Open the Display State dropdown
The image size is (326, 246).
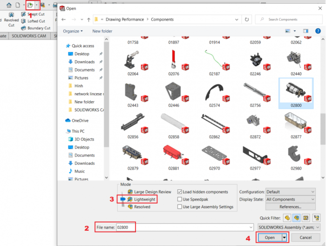coord(291,199)
